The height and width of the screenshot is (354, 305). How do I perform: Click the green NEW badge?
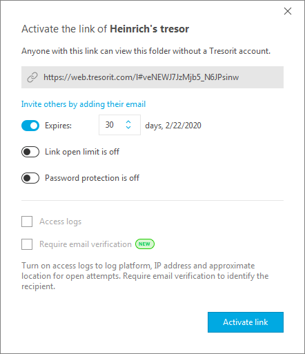tap(145, 244)
